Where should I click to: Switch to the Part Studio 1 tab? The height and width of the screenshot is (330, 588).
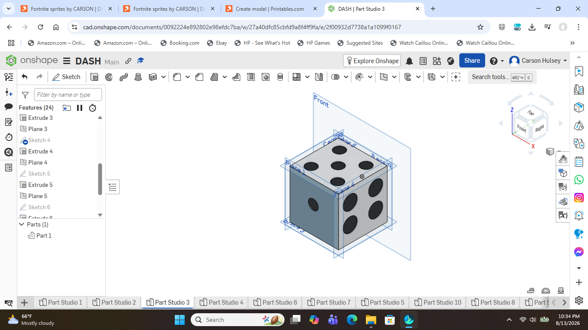pos(61,302)
